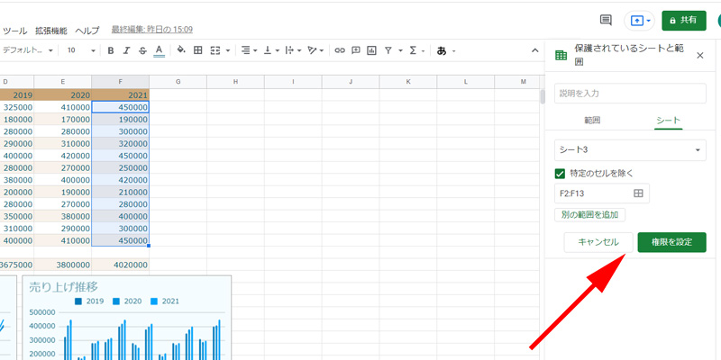Open merge cells dropdown arrow
Viewport: 721px width, 360px height.
click(x=228, y=50)
